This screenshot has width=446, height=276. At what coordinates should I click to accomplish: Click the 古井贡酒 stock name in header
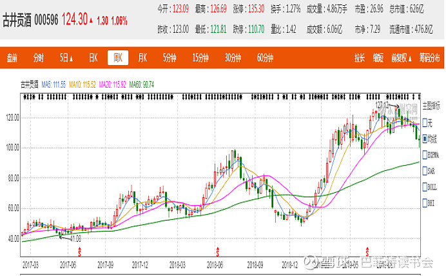17,21
